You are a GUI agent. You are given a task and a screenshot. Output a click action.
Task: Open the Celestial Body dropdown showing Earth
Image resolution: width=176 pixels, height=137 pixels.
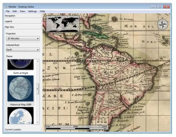point(23,50)
